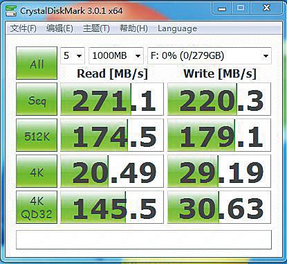The image size is (287, 264).
Task: Click the empty comment field at bottom
Action: tap(144, 240)
